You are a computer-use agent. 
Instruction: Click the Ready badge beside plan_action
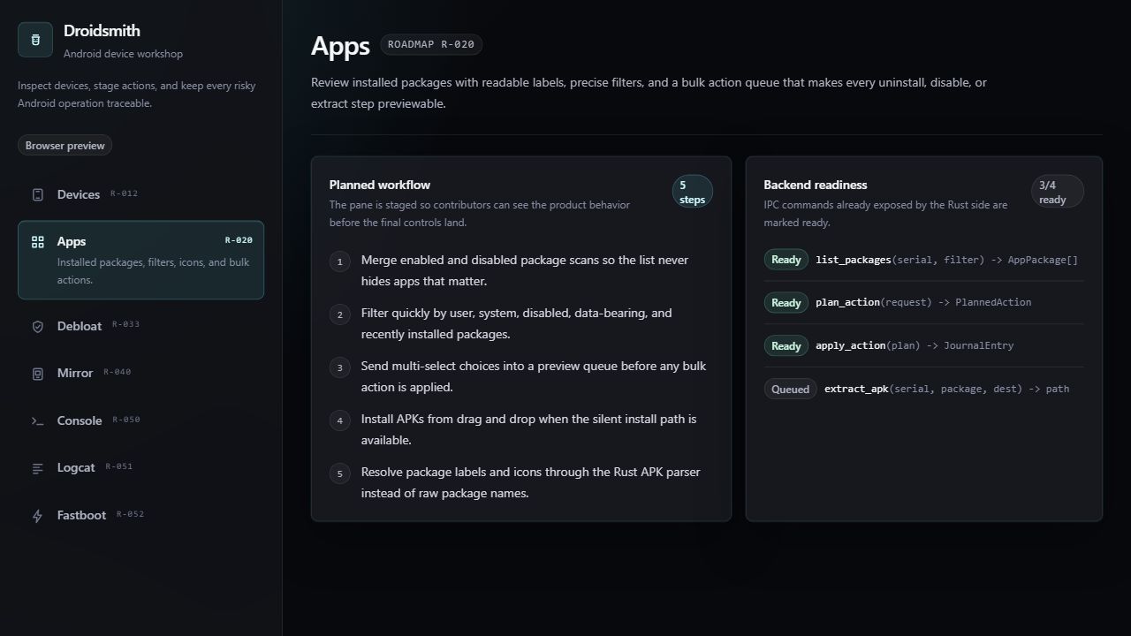(x=786, y=303)
